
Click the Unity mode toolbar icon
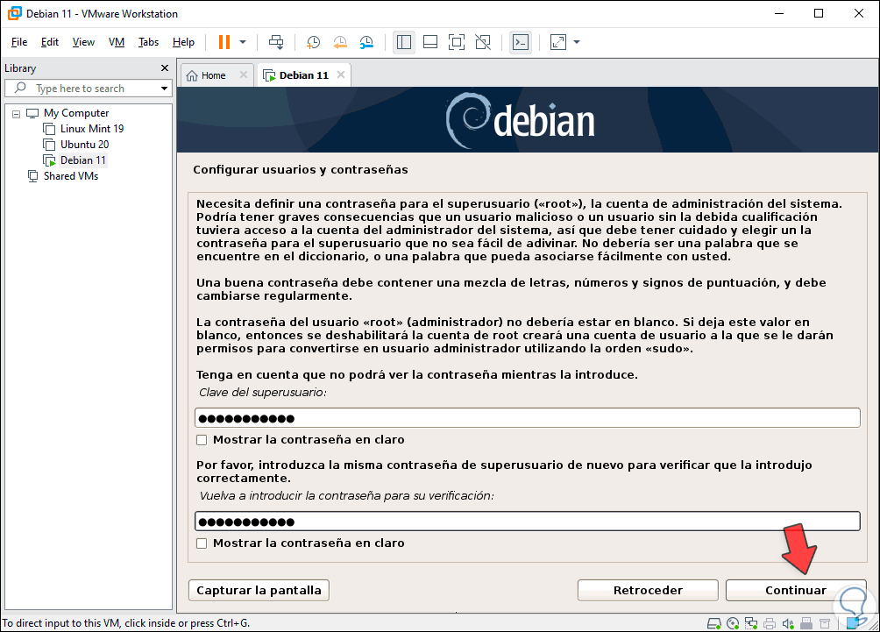[483, 42]
